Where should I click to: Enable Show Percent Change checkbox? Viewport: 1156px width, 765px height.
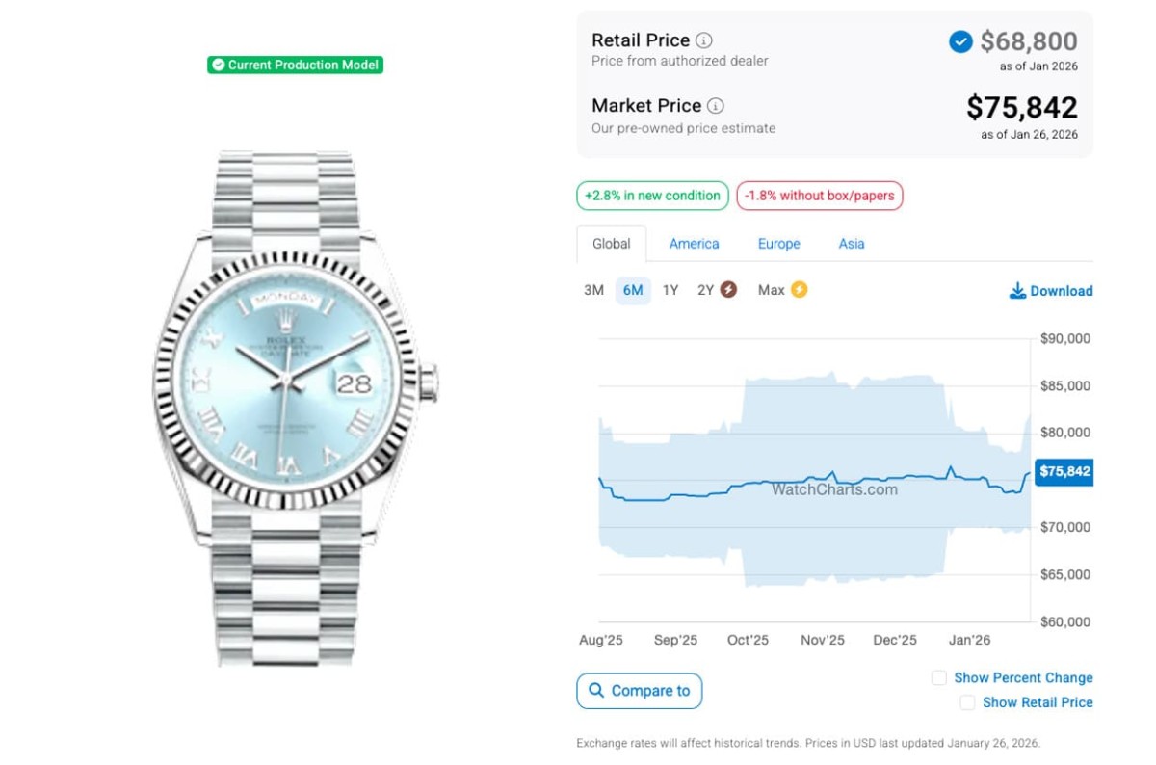[x=939, y=677]
